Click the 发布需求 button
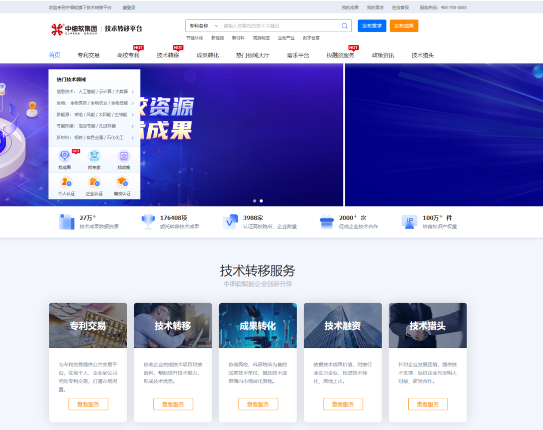 click(x=372, y=26)
